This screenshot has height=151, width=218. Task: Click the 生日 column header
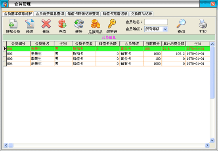(x=198, y=43)
